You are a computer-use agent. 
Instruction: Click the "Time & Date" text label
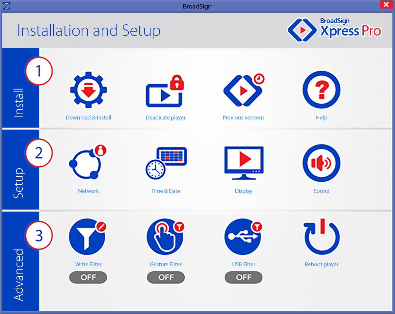166,191
